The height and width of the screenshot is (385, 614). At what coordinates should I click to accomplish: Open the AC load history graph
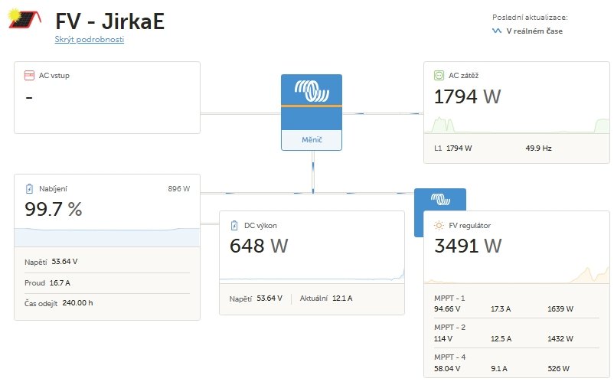517,125
